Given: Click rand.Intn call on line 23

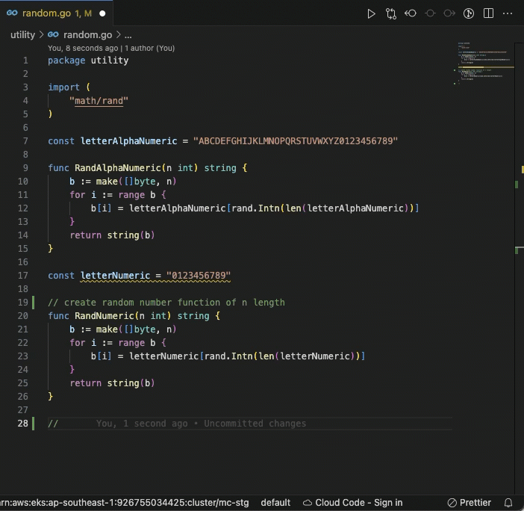Looking at the screenshot, I should tap(228, 356).
